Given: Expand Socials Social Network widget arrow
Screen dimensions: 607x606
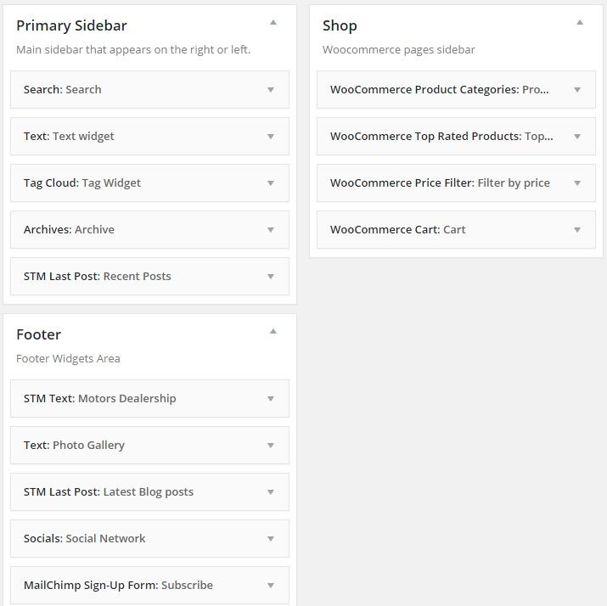Looking at the screenshot, I should (x=271, y=539).
